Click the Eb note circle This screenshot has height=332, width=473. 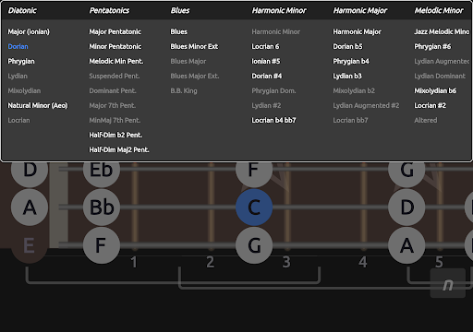point(102,171)
